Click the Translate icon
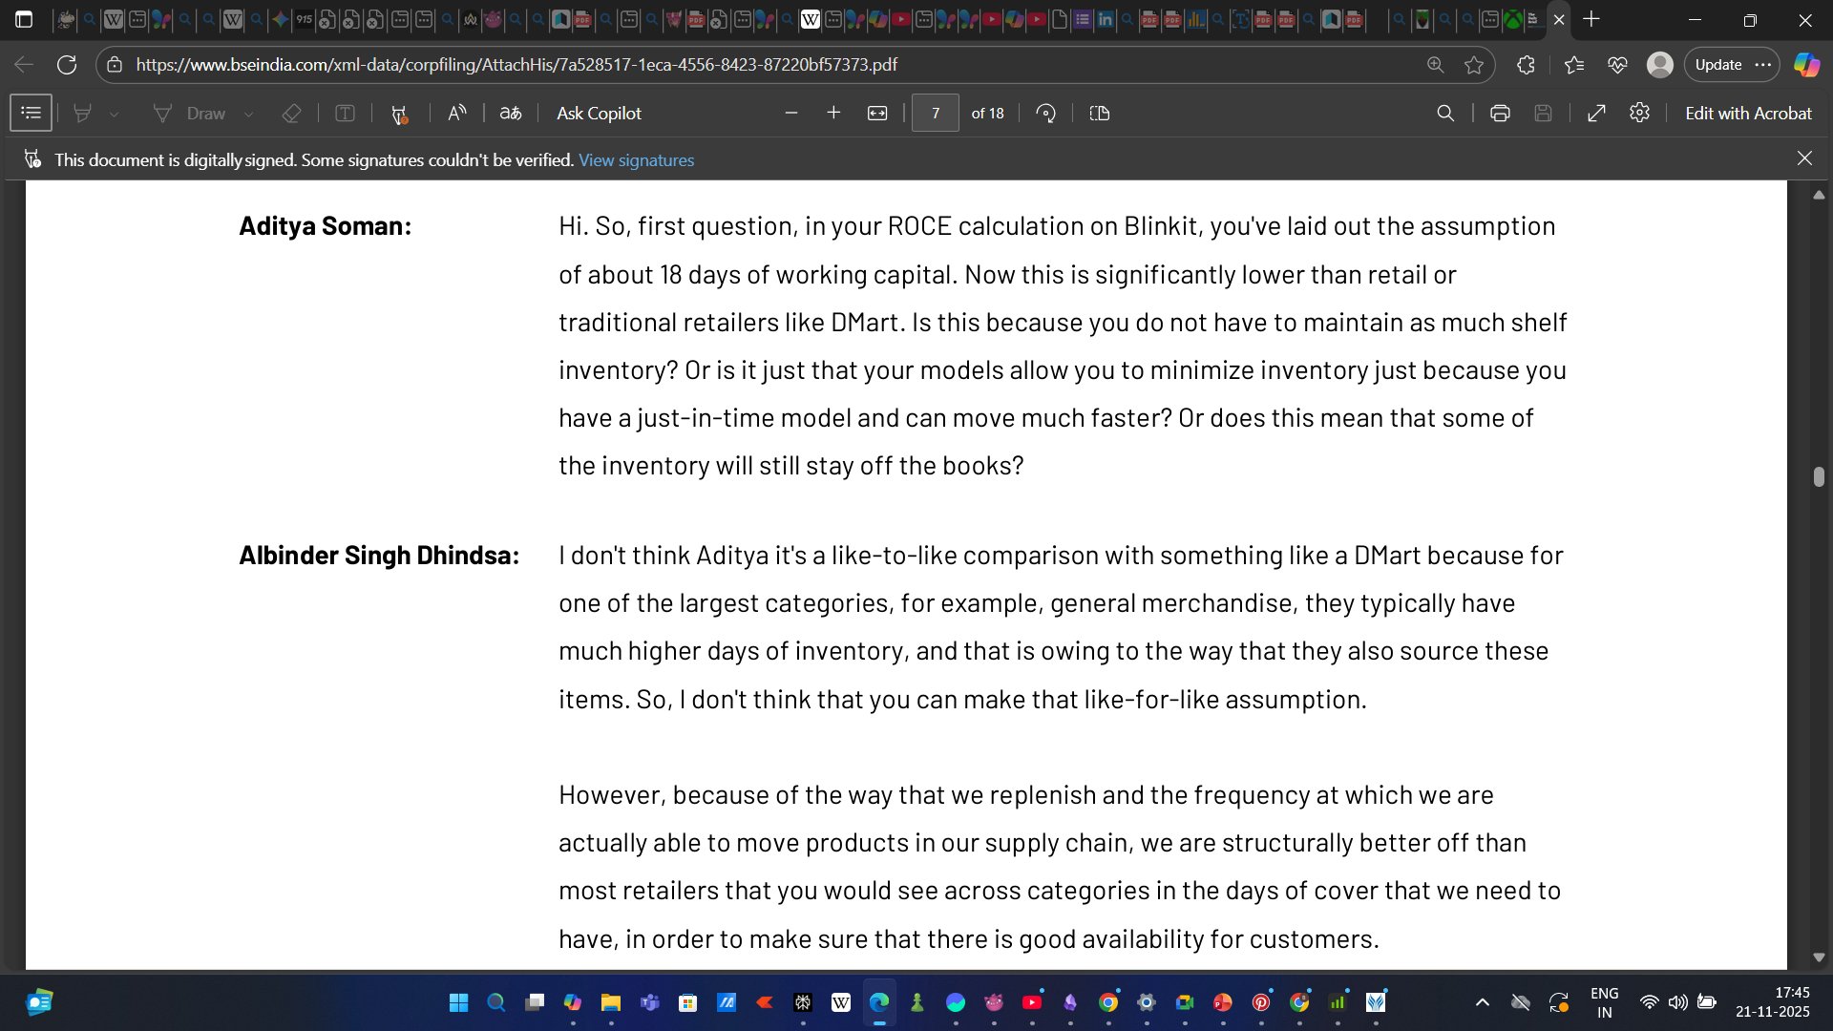The height and width of the screenshot is (1031, 1833). point(511,113)
